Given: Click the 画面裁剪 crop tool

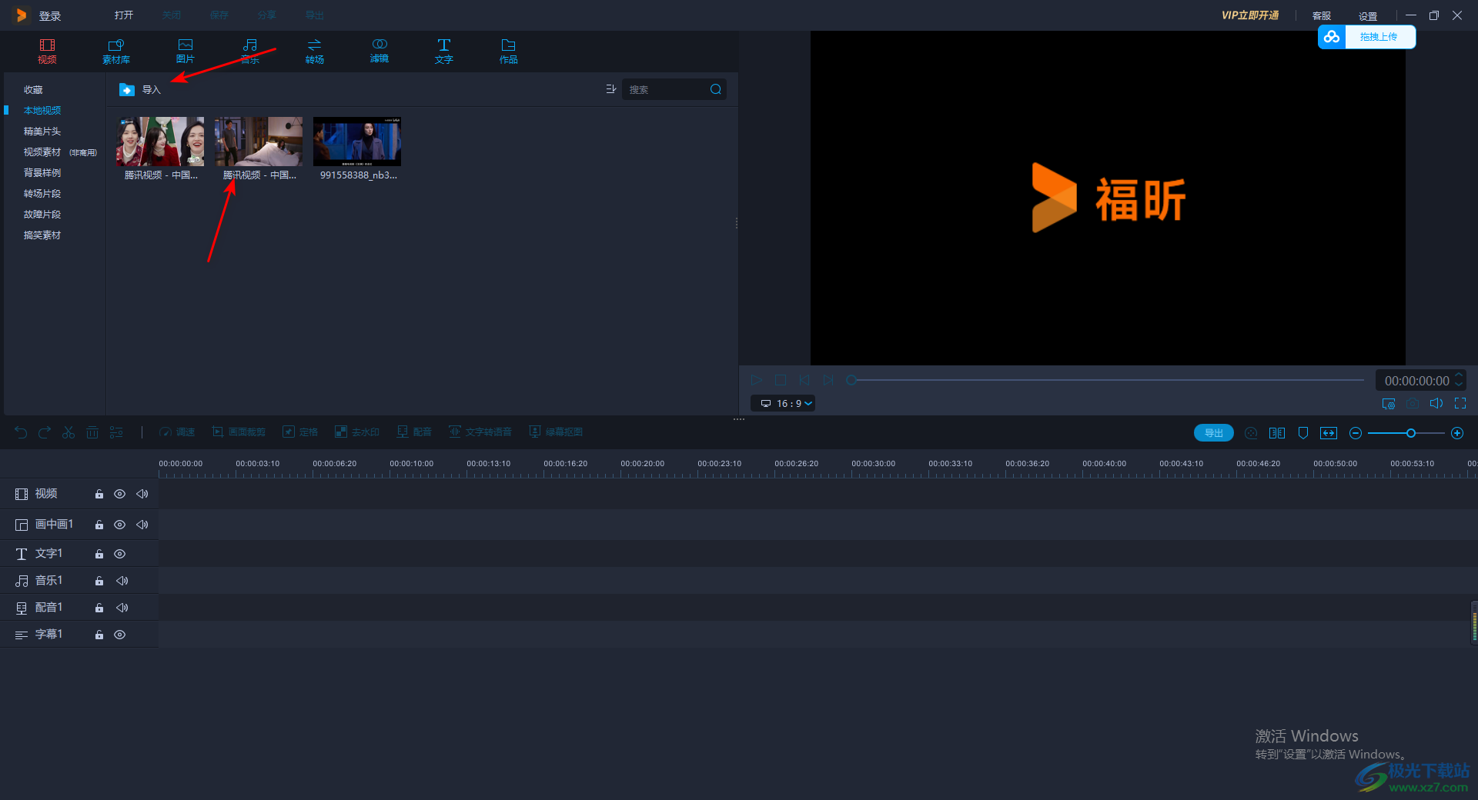Looking at the screenshot, I should coord(239,432).
